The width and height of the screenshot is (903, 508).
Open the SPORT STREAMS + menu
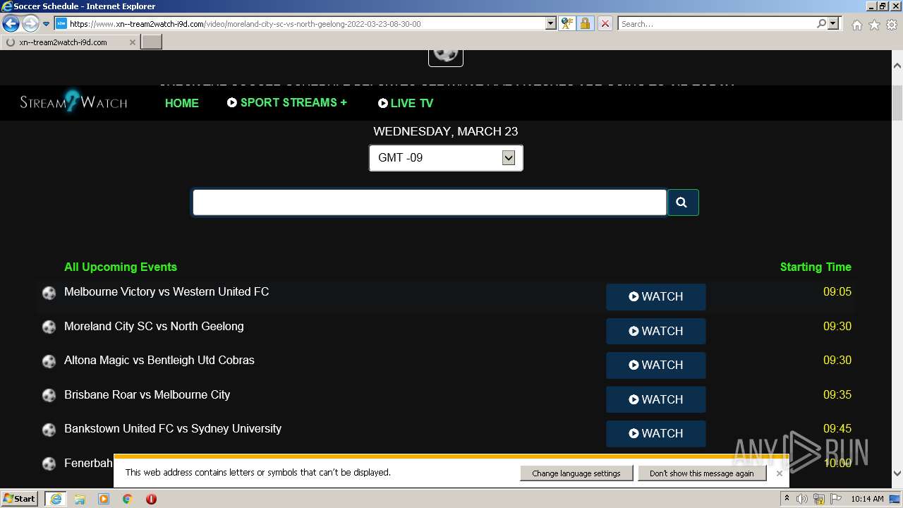coord(287,102)
